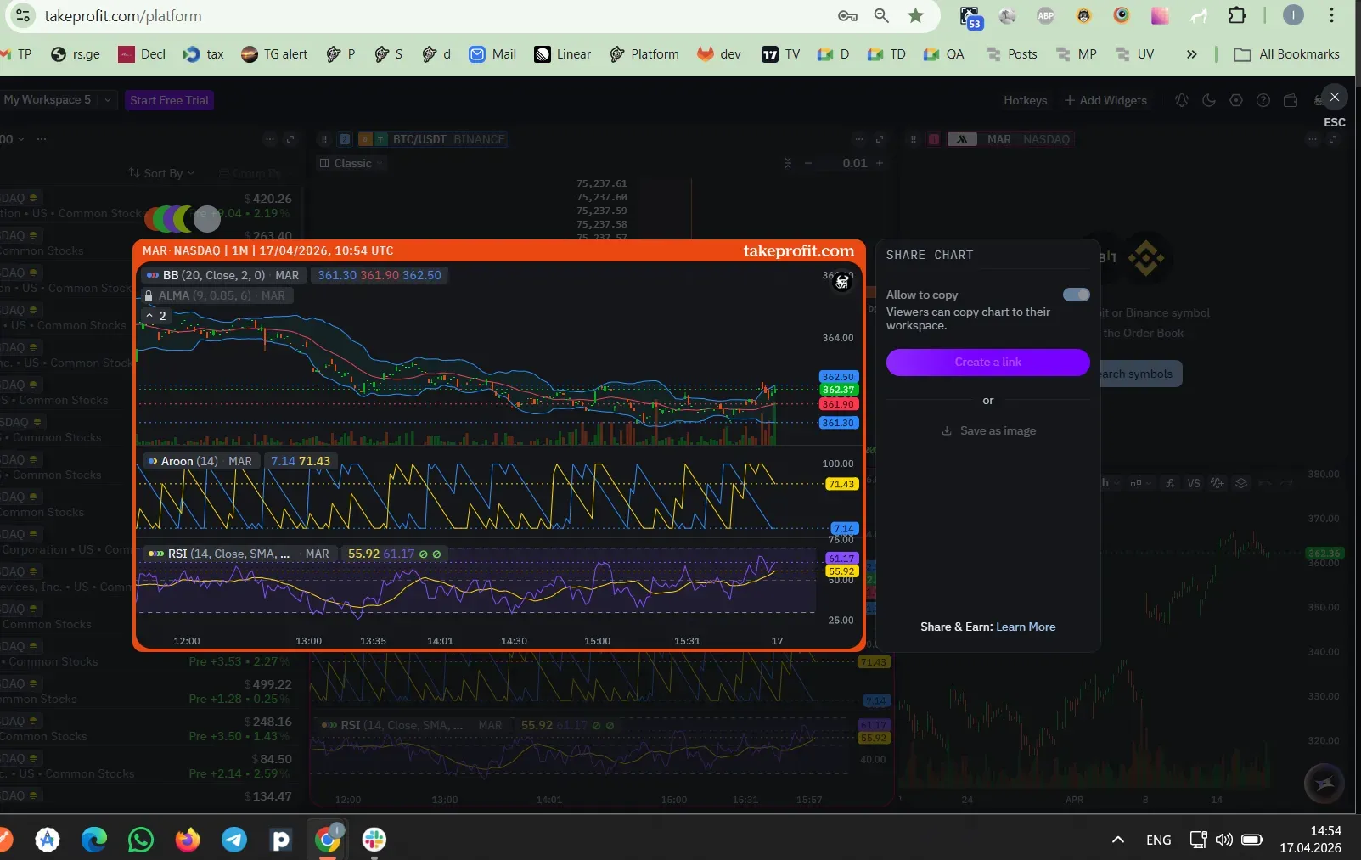The height and width of the screenshot is (860, 1361).
Task: Click the bull avatar icon on chart
Action: tap(841, 282)
